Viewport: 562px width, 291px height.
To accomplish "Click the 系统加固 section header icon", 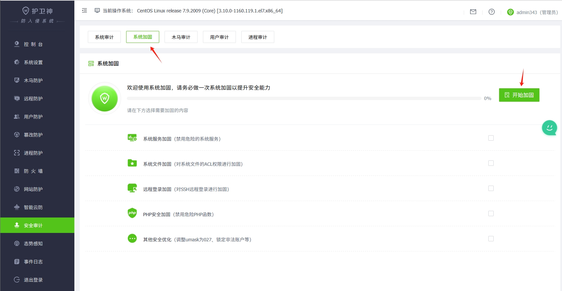I will (91, 63).
